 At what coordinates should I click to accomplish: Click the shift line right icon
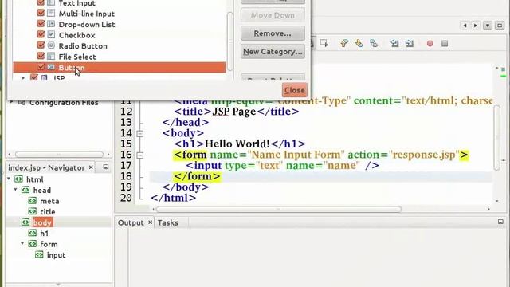(x=410, y=43)
